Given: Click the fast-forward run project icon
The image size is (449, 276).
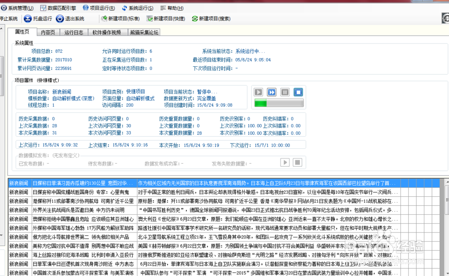Looking at the screenshot, I should (x=272, y=92).
